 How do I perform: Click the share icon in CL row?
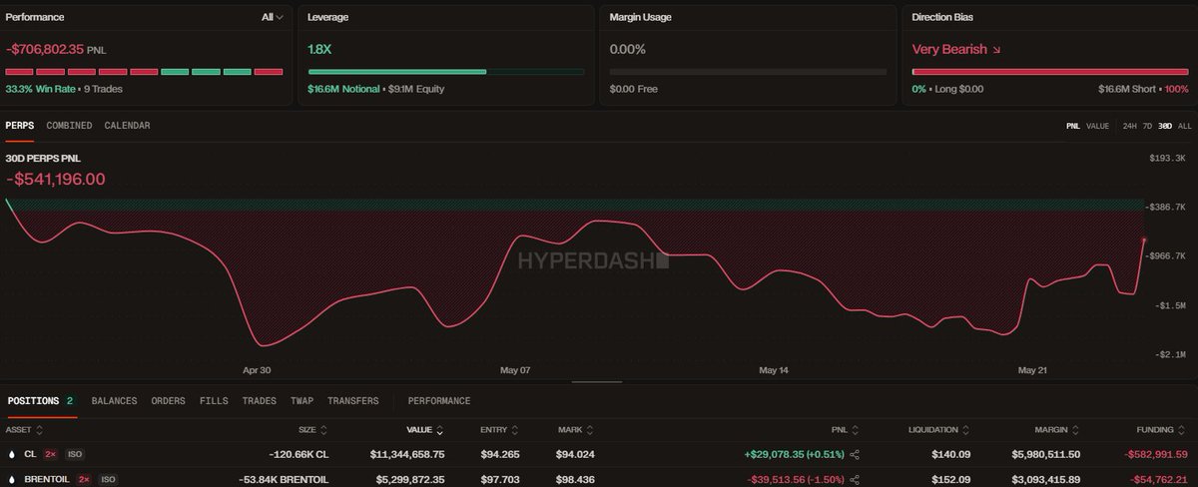[x=855, y=454]
